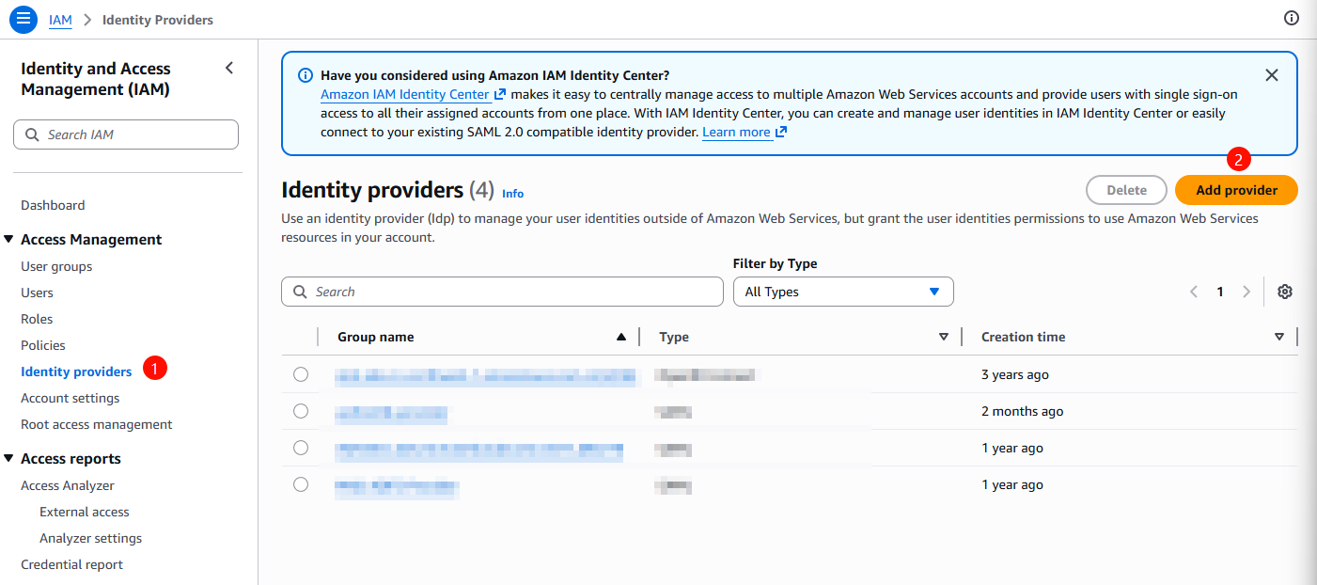
Task: Select the provider created 3 years ago
Action: [301, 374]
